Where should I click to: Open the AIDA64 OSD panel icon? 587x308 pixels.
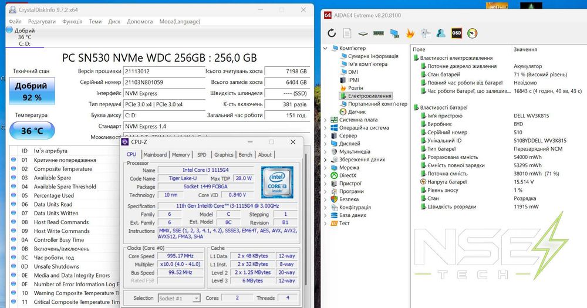(x=457, y=33)
